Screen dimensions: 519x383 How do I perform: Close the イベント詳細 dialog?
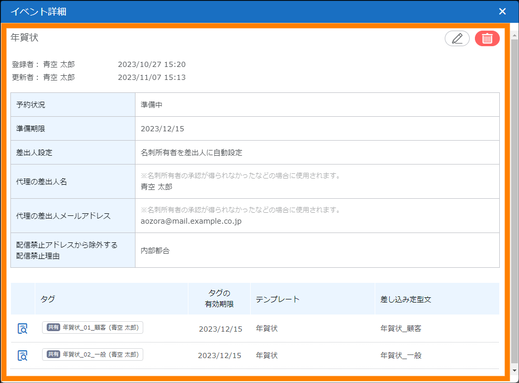[x=502, y=11]
